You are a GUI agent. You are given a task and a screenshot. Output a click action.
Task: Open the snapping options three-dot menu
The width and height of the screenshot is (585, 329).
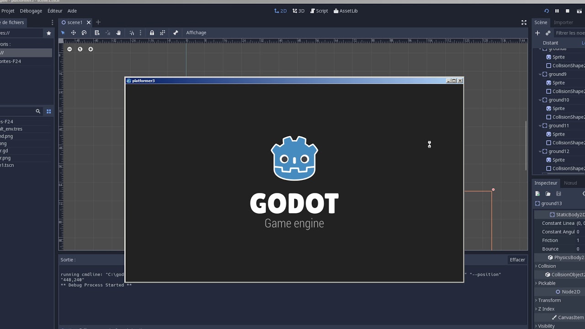point(140,33)
